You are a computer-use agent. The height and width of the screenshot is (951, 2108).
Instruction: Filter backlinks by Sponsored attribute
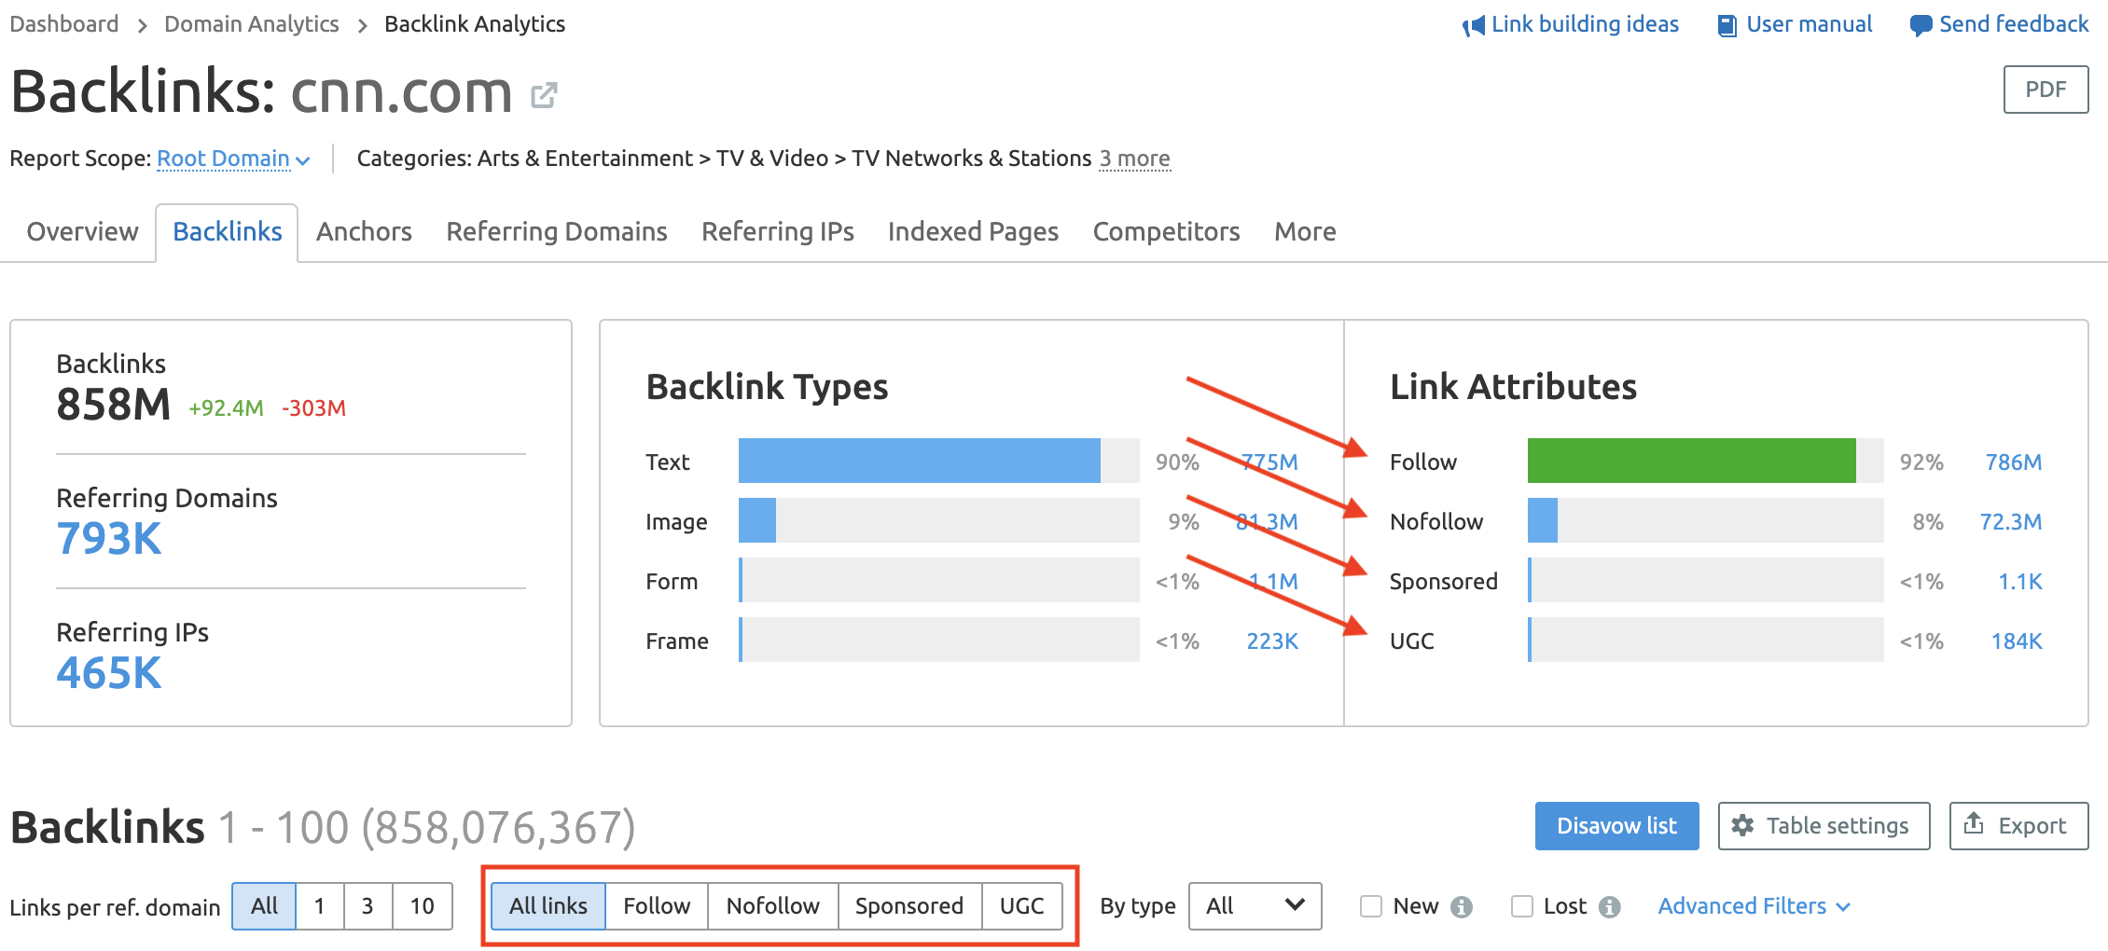pyautogui.click(x=909, y=906)
